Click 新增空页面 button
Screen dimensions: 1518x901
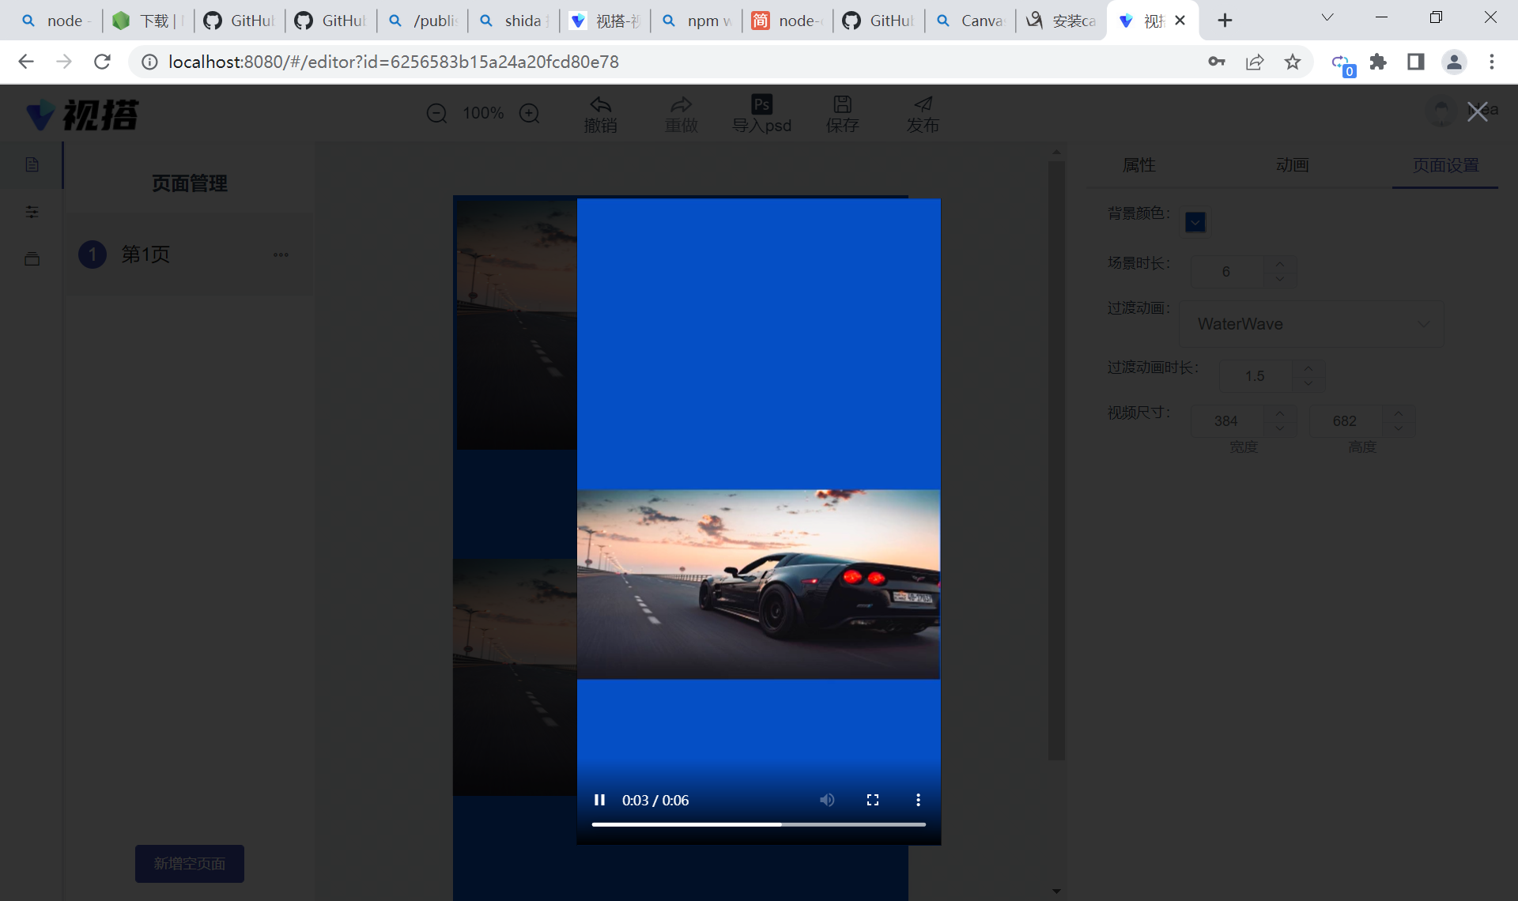click(x=189, y=864)
